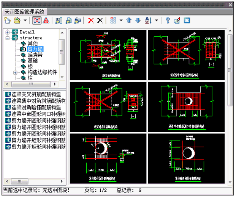Open the layout grid dropdown arrow

(121, 20)
